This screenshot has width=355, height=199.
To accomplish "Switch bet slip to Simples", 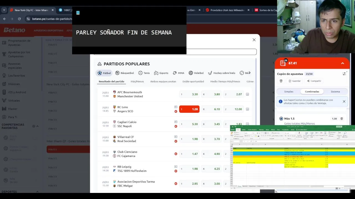I will click(x=289, y=92).
